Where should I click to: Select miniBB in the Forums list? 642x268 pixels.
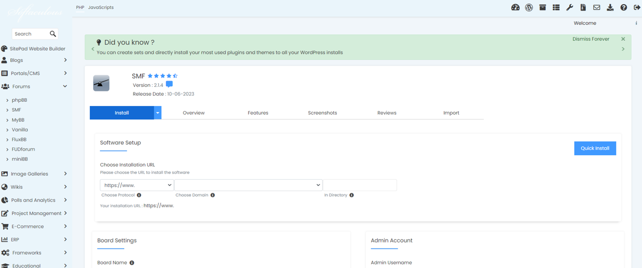click(20, 159)
